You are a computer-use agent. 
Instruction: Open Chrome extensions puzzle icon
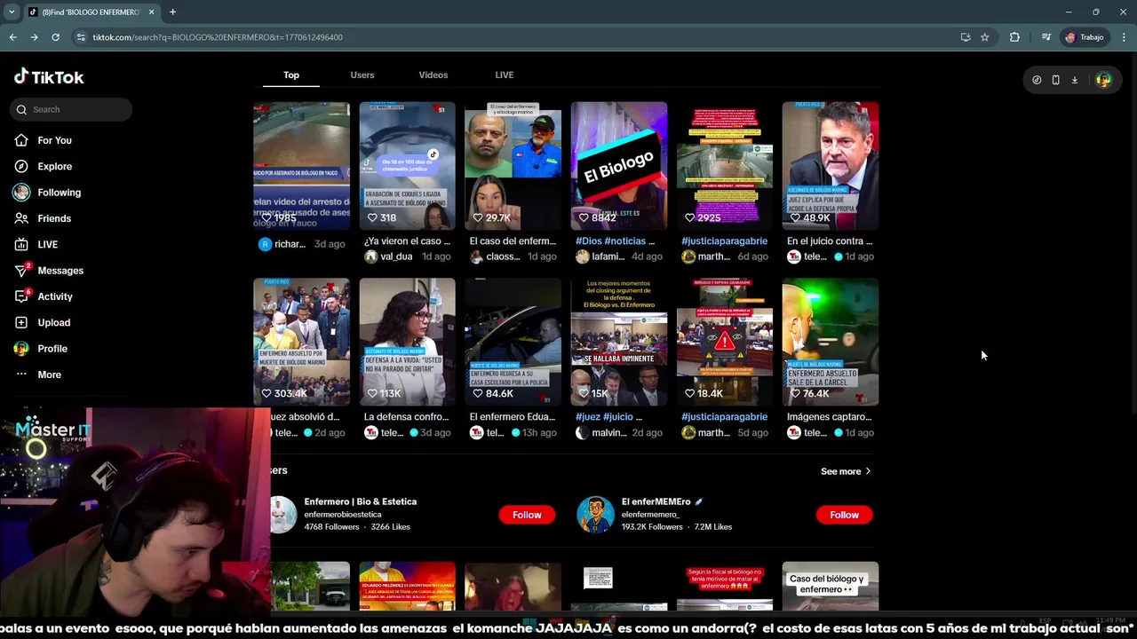(x=1014, y=37)
